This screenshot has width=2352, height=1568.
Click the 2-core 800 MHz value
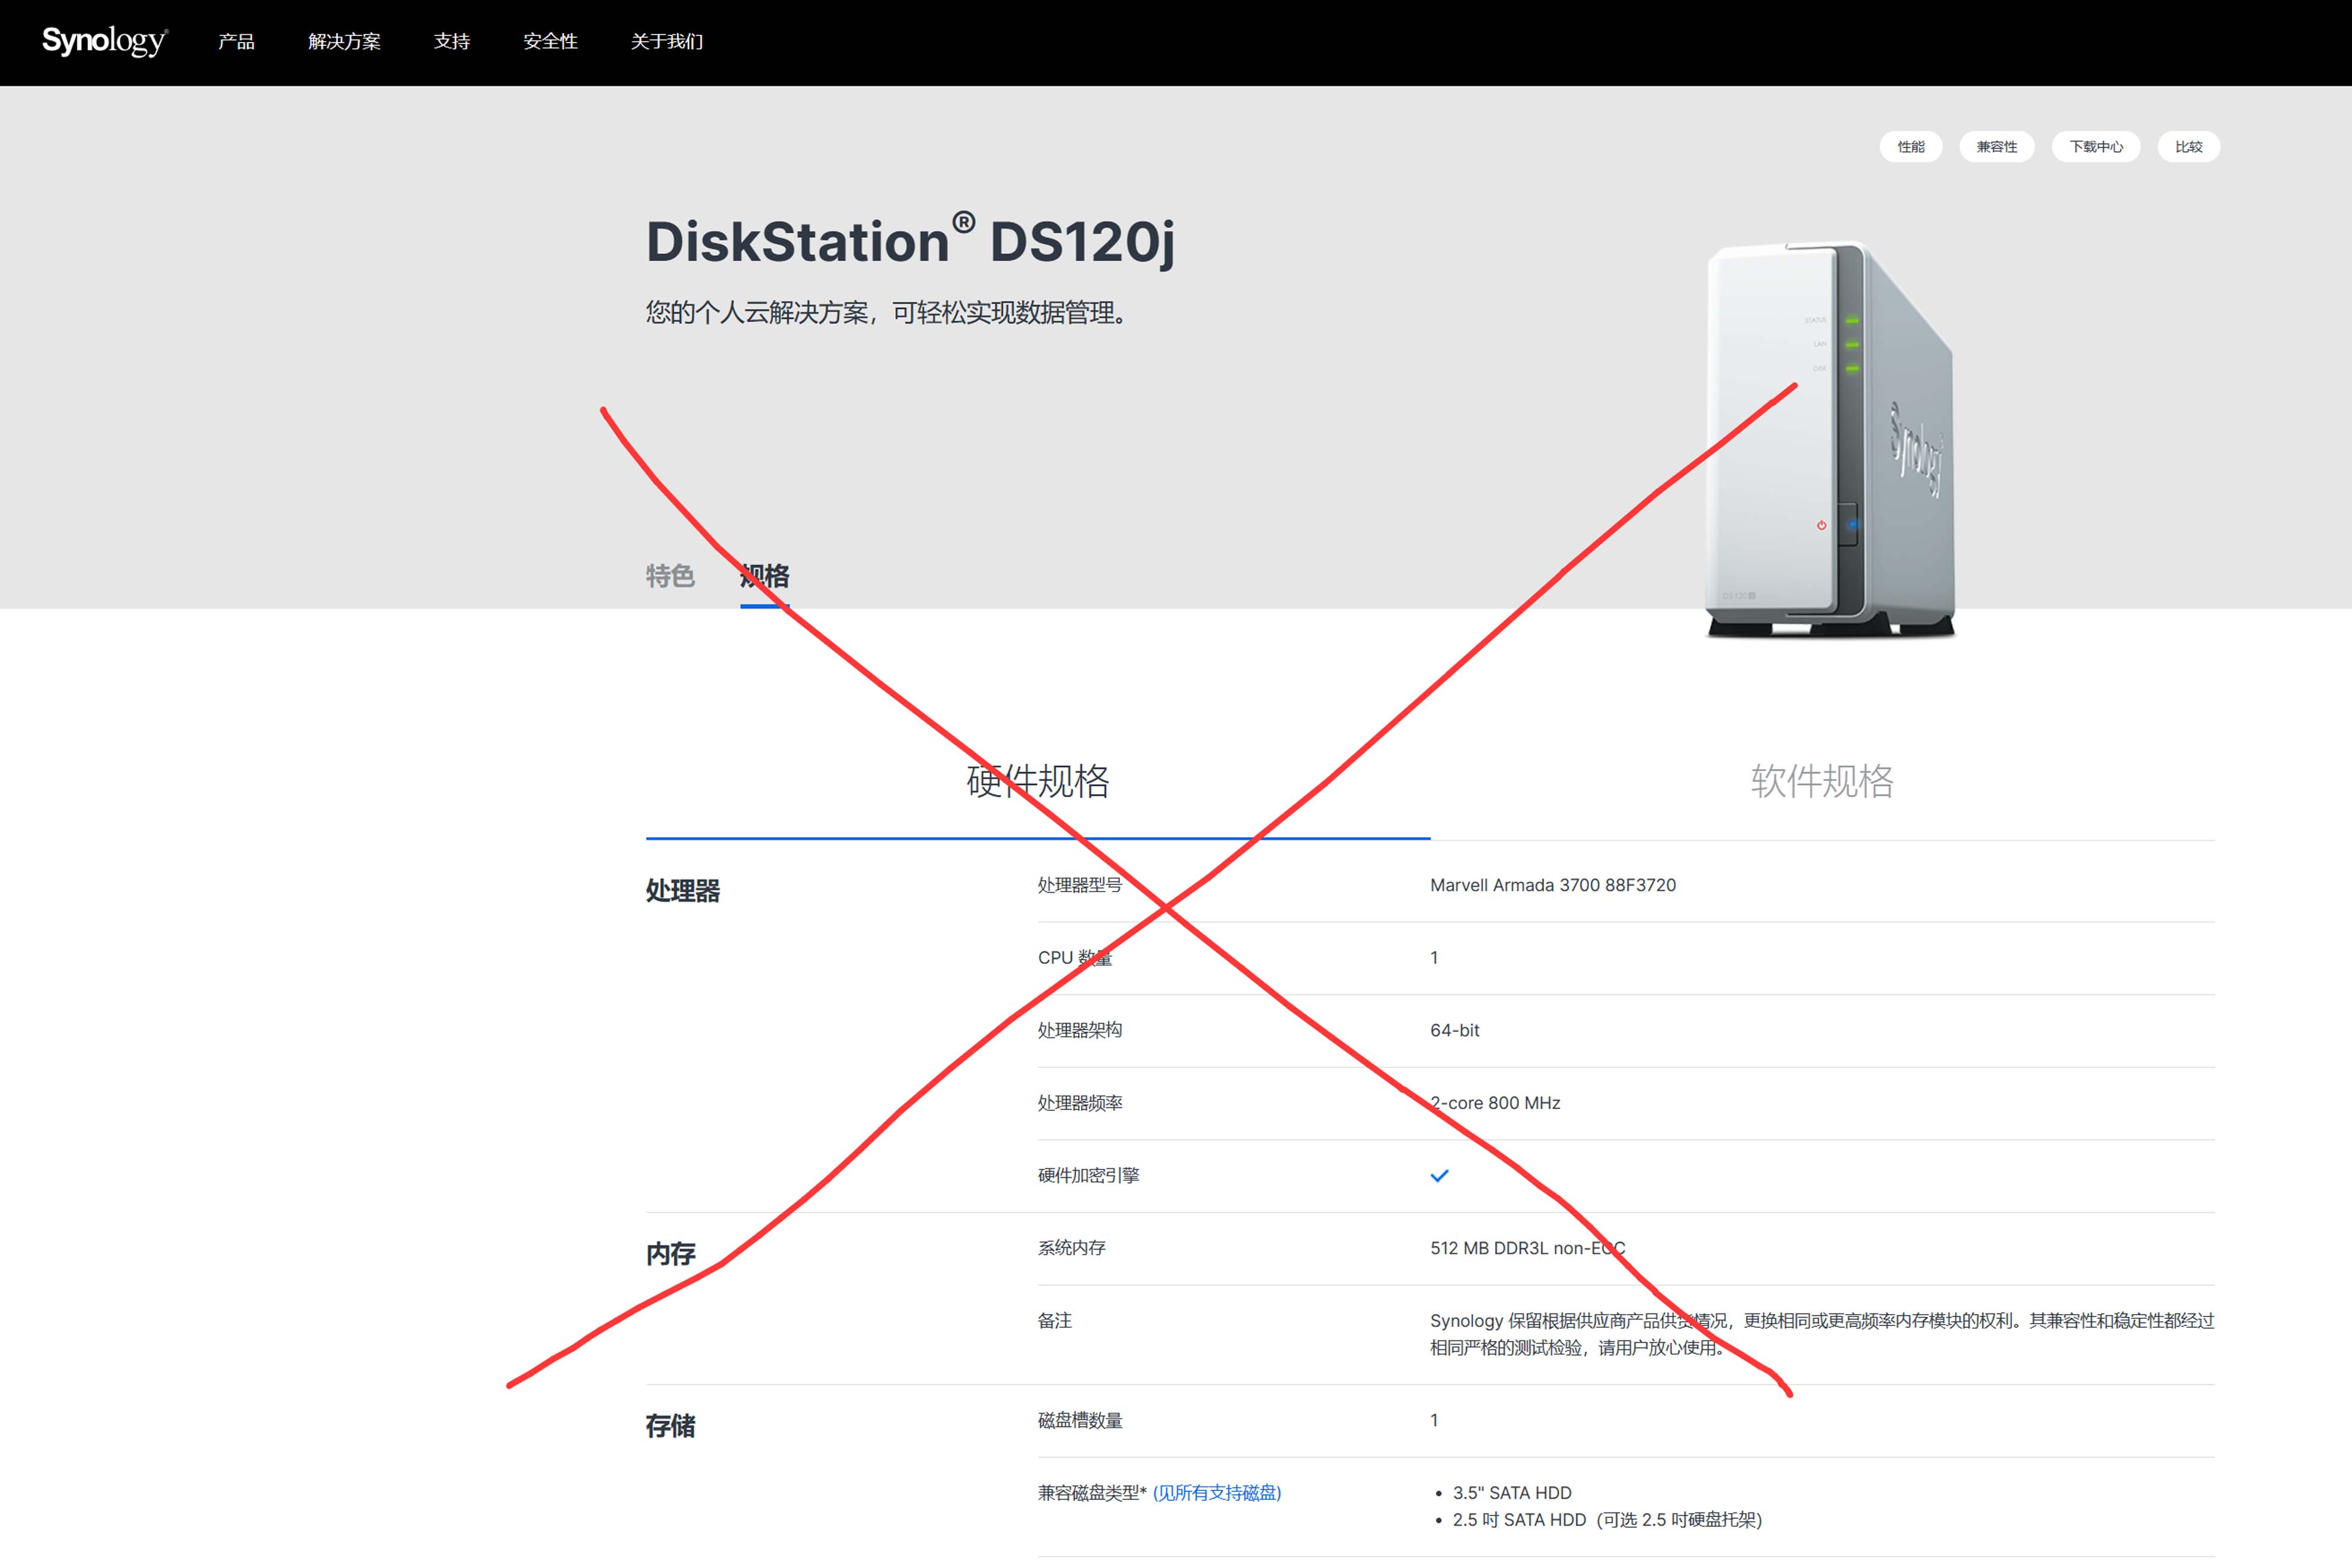(1495, 1103)
